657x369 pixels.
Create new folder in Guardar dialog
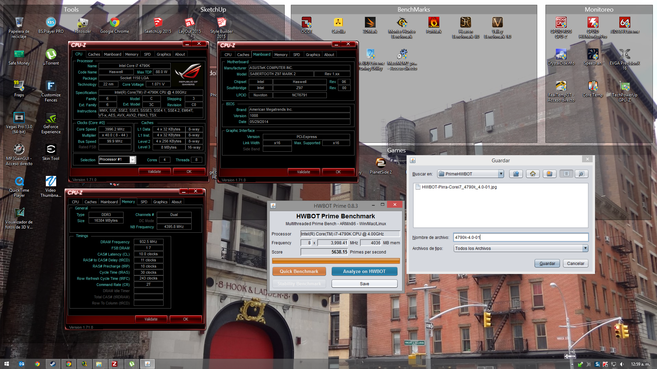550,174
